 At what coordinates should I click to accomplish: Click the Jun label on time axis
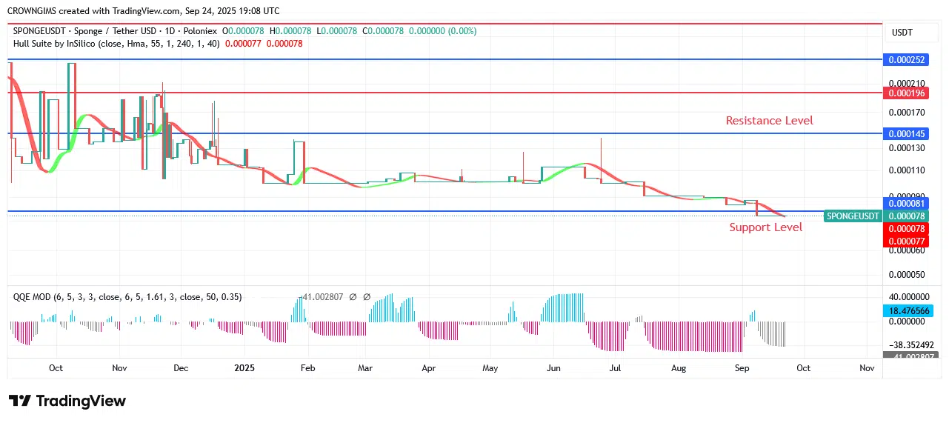(x=553, y=367)
